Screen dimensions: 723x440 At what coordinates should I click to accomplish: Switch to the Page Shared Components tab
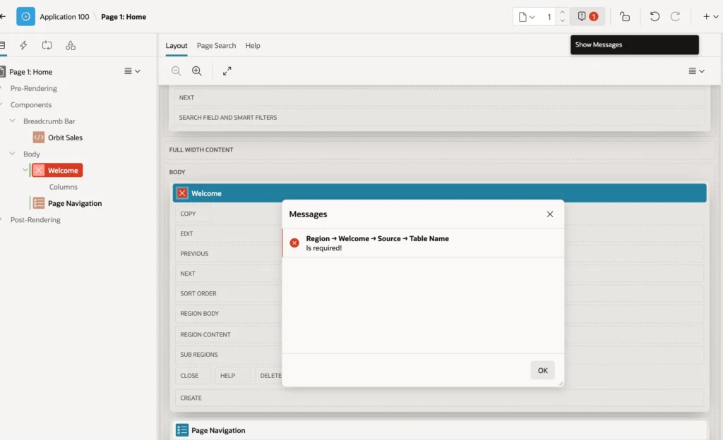(x=71, y=45)
